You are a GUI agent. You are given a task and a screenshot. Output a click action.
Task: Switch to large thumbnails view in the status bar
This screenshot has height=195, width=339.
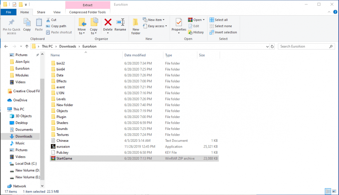[334, 191]
